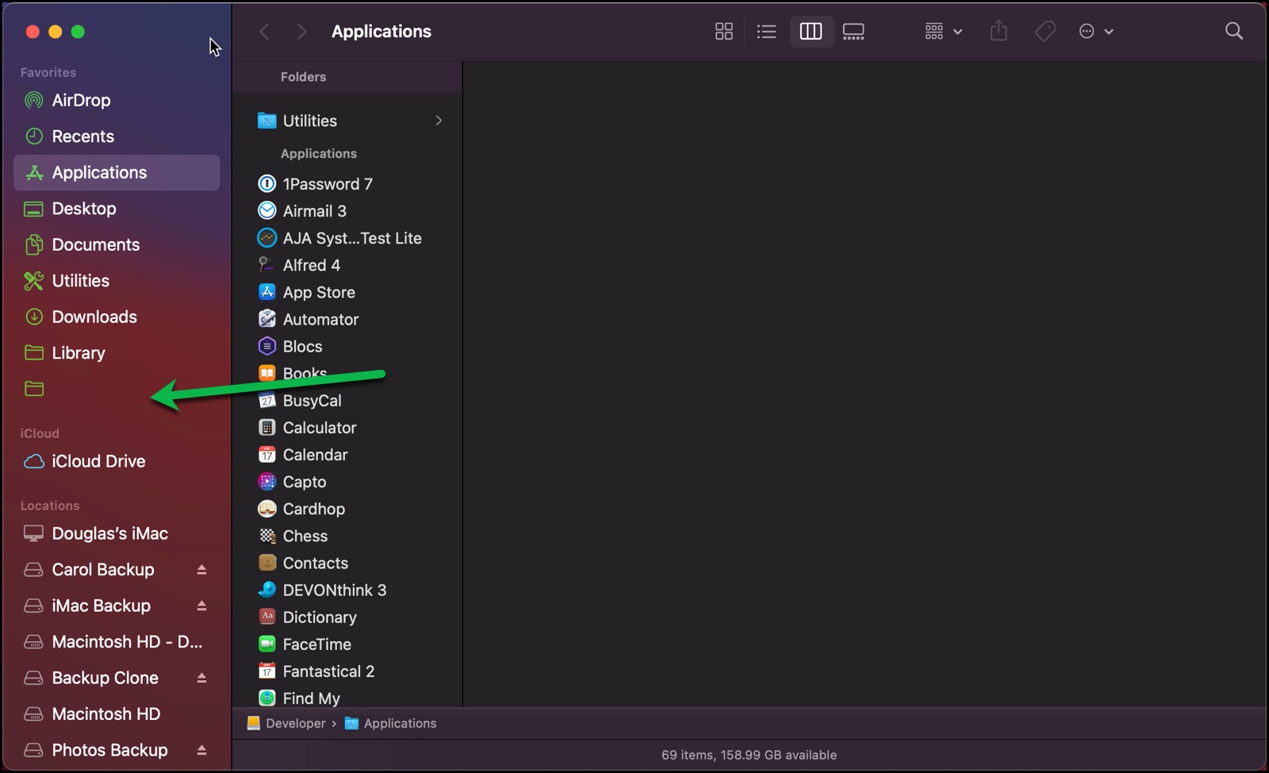This screenshot has width=1269, height=773.
Task: Open the Group By dropdown
Action: 943,31
